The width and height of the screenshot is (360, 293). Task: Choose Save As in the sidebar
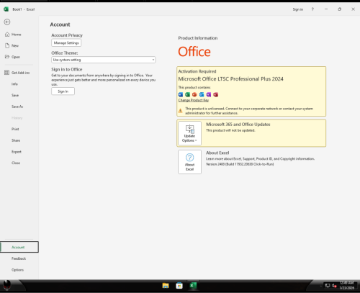click(x=17, y=107)
